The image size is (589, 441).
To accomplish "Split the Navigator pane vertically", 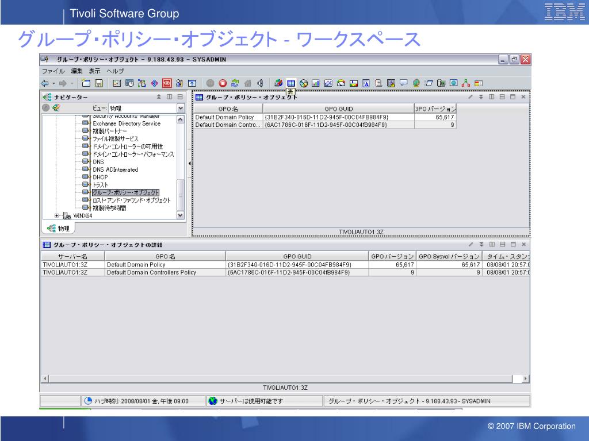I will (170, 96).
